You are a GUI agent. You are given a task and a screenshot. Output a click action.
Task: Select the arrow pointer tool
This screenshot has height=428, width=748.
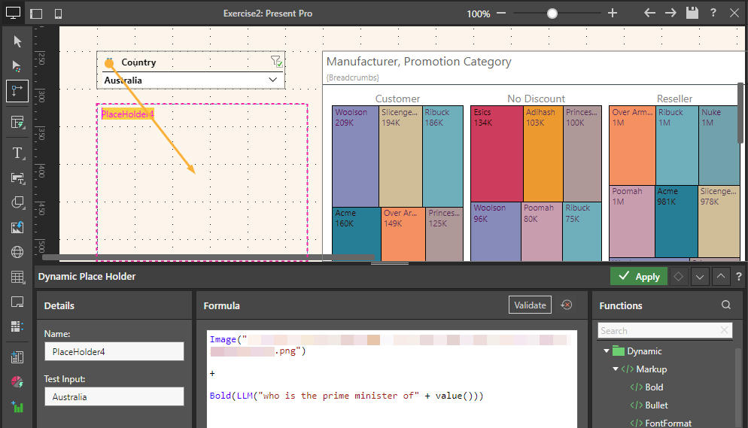coord(17,41)
